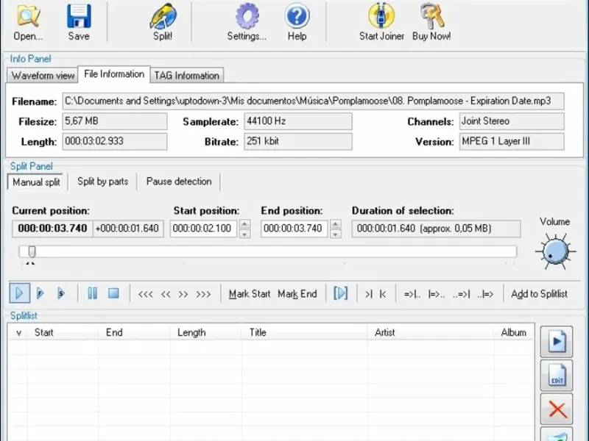Play up to the end position marker
Viewport: 589px width, 441px height.
click(61, 293)
